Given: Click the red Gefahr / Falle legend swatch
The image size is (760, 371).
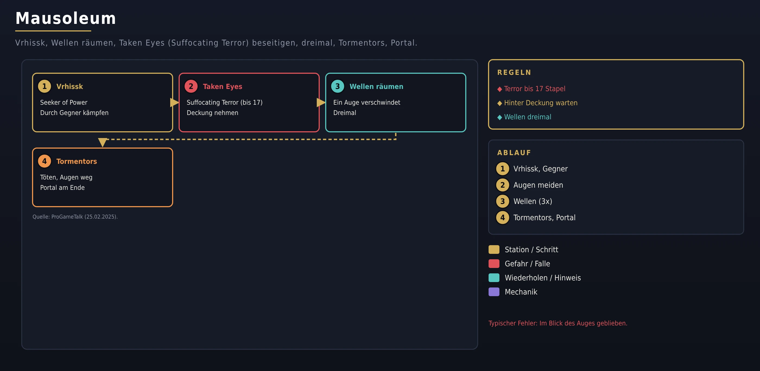Looking at the screenshot, I should coord(494,264).
